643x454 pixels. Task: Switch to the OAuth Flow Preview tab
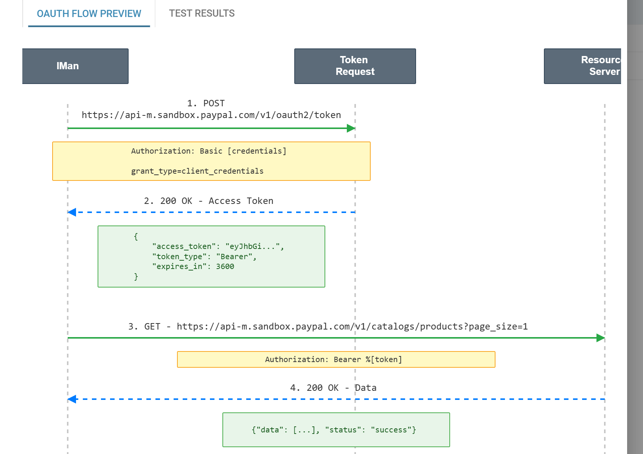coord(89,14)
